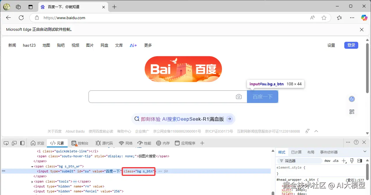Reload the Baidu page
Image resolution: width=371 pixels, height=195 pixels.
[21, 18]
